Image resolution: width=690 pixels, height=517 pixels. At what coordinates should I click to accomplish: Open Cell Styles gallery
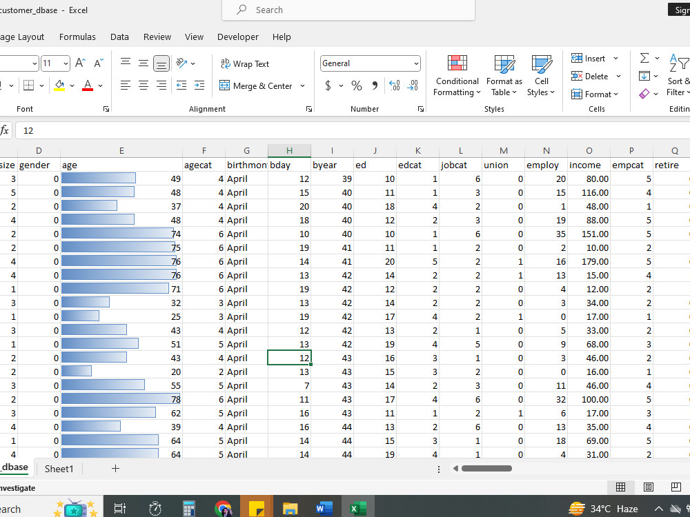(x=541, y=74)
